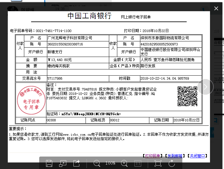Select payee account 44201629500052500973
This screenshot has height=169, width=224.
tap(159, 44)
